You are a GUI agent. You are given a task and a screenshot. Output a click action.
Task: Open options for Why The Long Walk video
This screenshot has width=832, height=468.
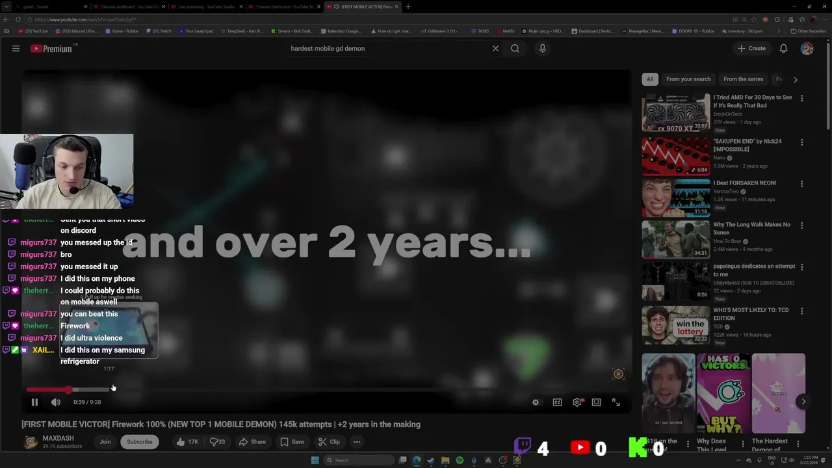pos(801,226)
